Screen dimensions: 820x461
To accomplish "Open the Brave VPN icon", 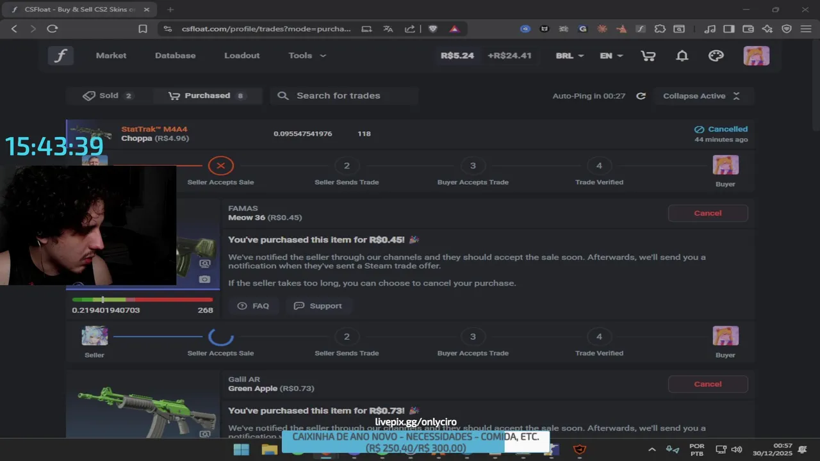I will tap(787, 29).
